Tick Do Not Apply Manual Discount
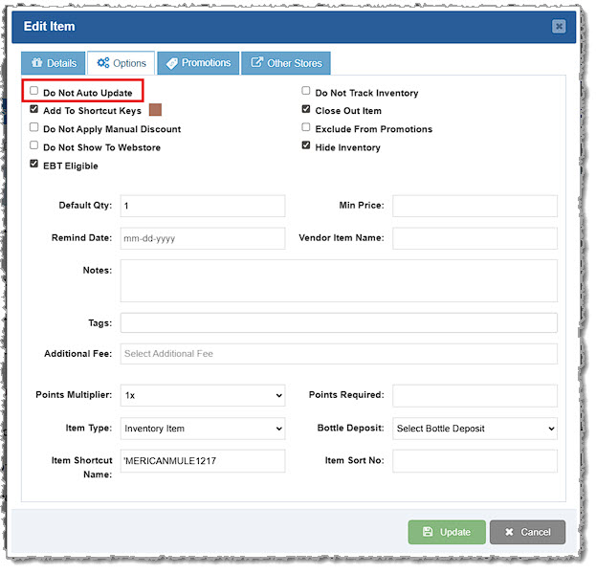The image size is (596, 574). (33, 127)
